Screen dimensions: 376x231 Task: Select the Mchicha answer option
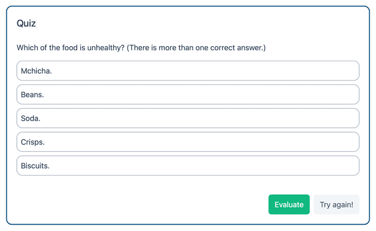(x=187, y=71)
